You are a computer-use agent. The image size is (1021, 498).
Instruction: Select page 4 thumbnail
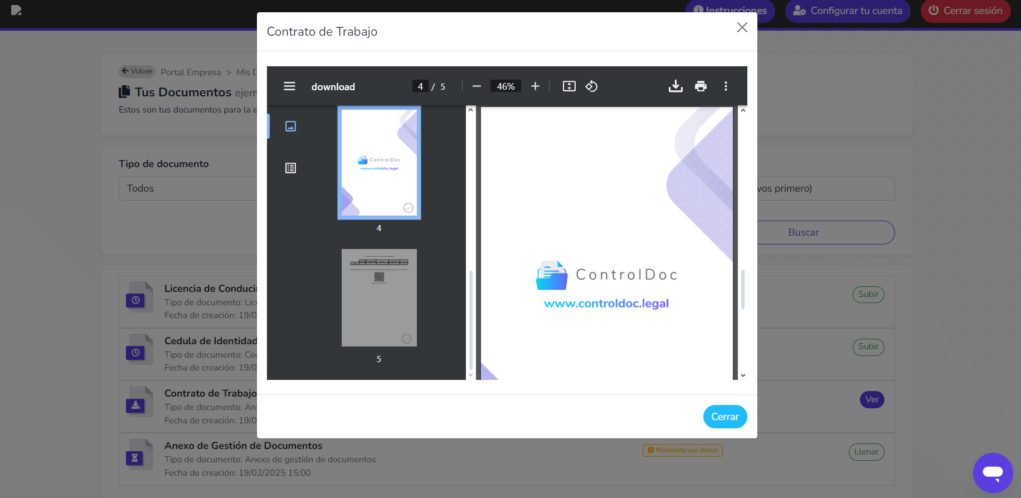click(379, 163)
